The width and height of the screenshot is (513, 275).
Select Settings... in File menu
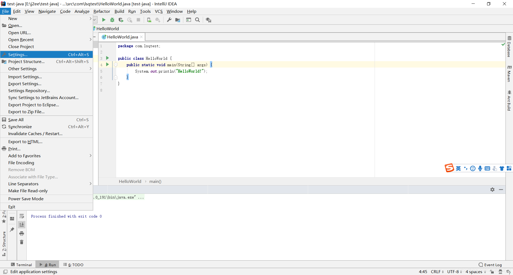click(46, 54)
